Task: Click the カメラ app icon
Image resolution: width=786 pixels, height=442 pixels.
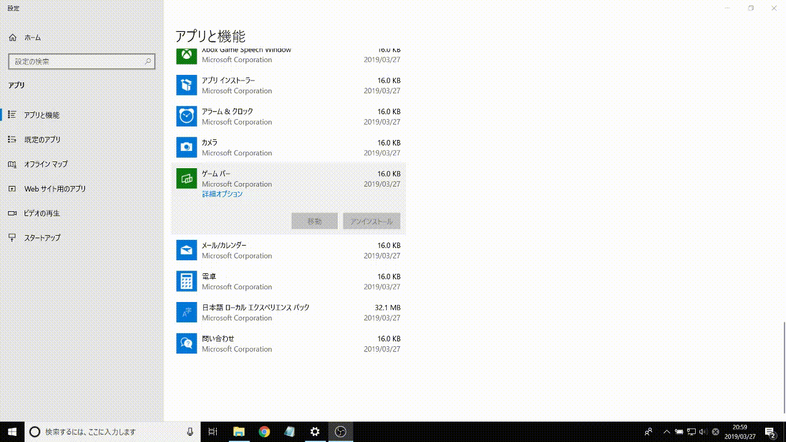Action: pyautogui.click(x=187, y=148)
